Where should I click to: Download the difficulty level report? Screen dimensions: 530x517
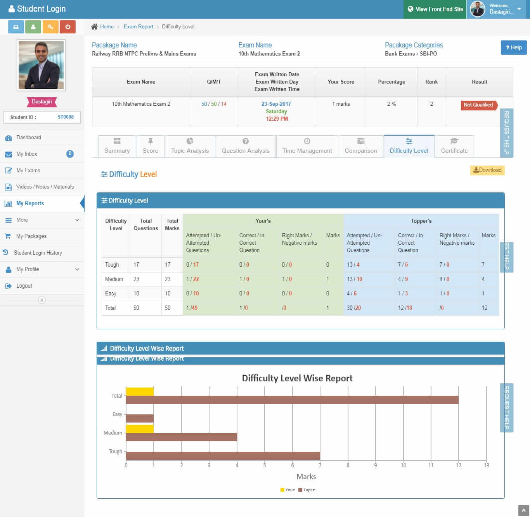[487, 170]
